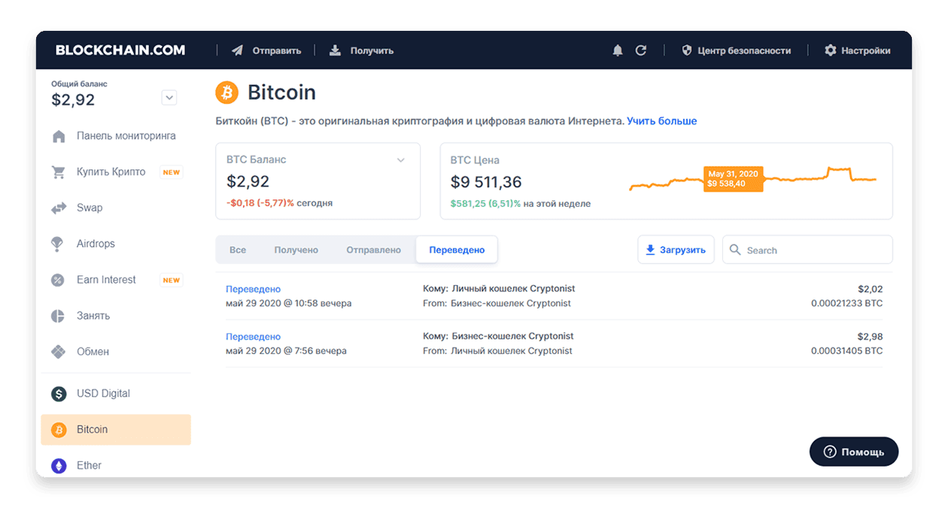Click the Получить button in header

362,50
